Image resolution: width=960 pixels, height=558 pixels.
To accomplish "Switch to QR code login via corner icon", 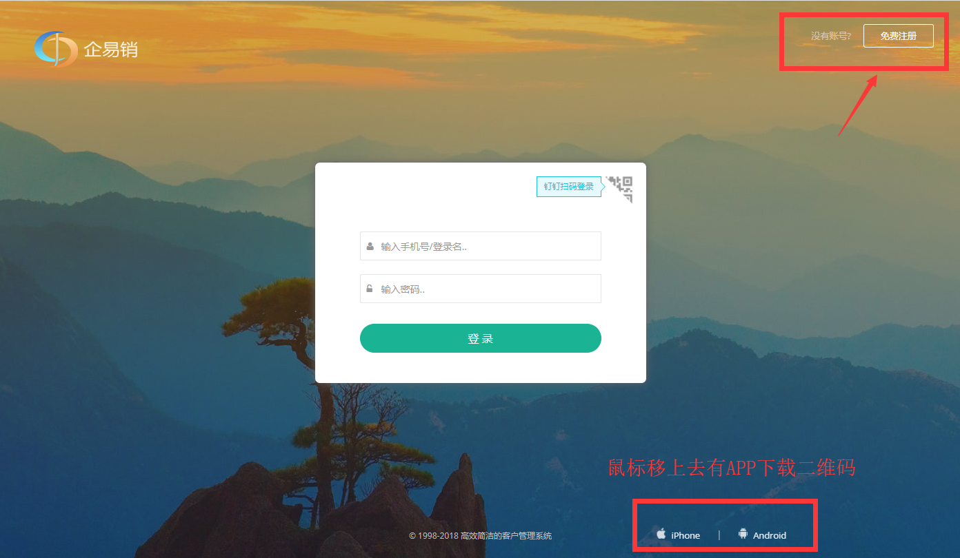I will (x=622, y=187).
